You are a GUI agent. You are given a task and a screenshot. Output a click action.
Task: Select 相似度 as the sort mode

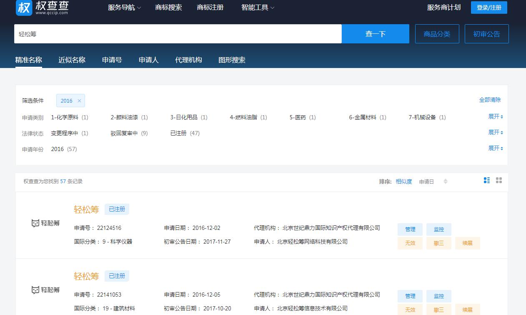point(403,181)
